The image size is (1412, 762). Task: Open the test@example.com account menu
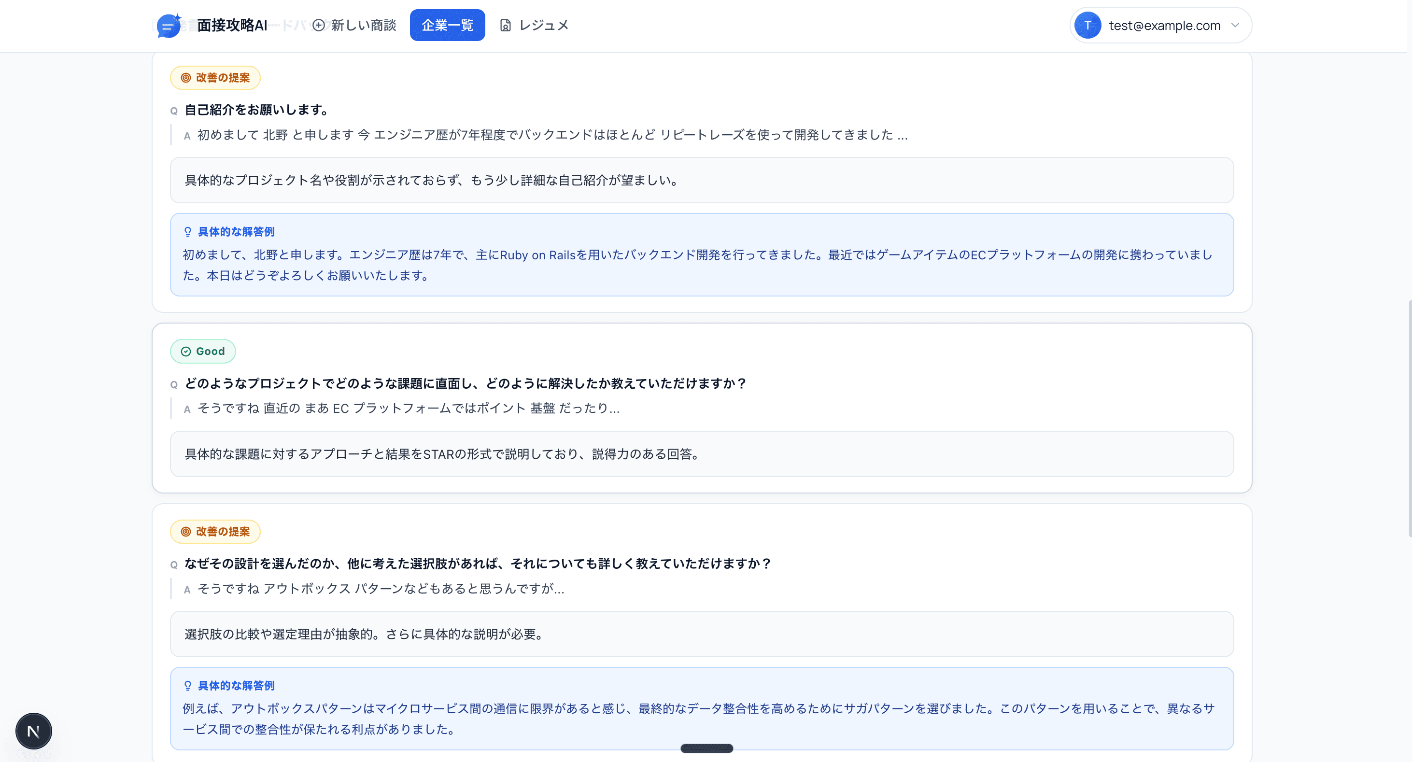click(1160, 25)
